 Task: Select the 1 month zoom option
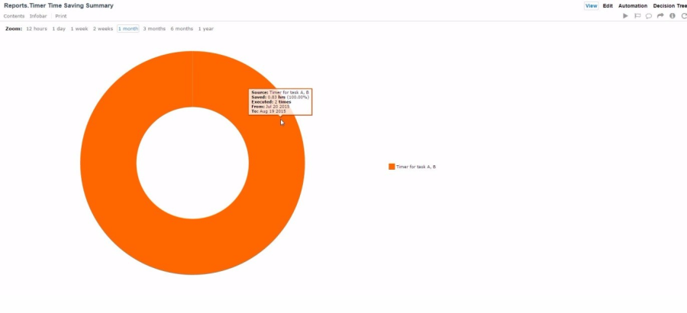128,29
